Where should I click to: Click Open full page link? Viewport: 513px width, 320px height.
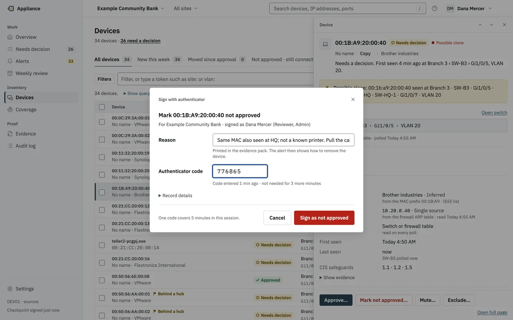pos(492,313)
